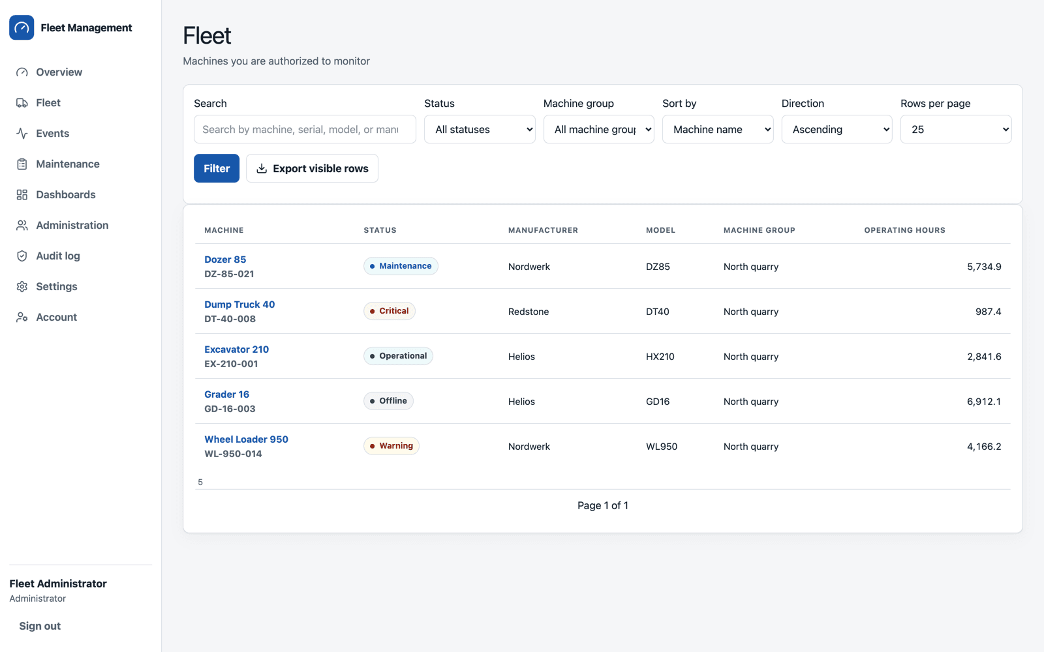Open Events from the sidebar menu
This screenshot has height=652, width=1044.
tap(81, 134)
